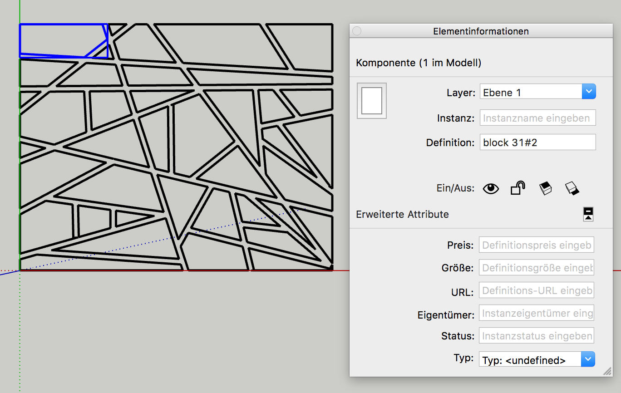
Task: Toggle the eye visibility icon
Action: click(x=491, y=188)
